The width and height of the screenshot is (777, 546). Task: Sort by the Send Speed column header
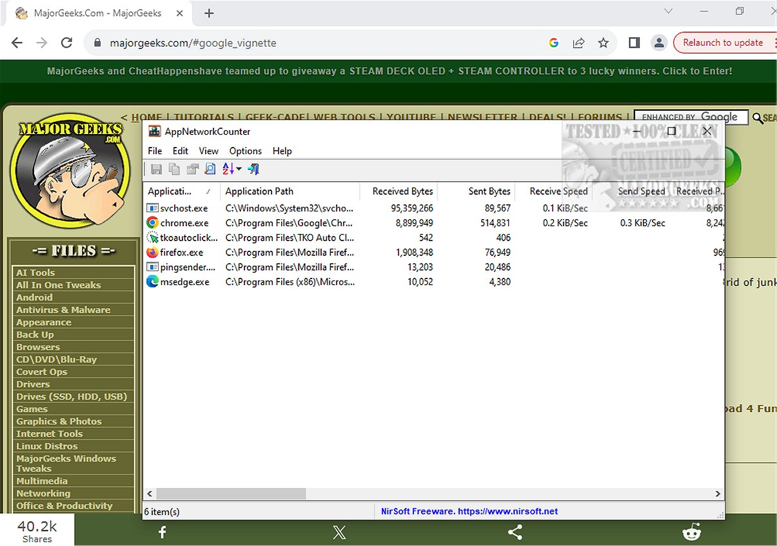tap(631, 191)
